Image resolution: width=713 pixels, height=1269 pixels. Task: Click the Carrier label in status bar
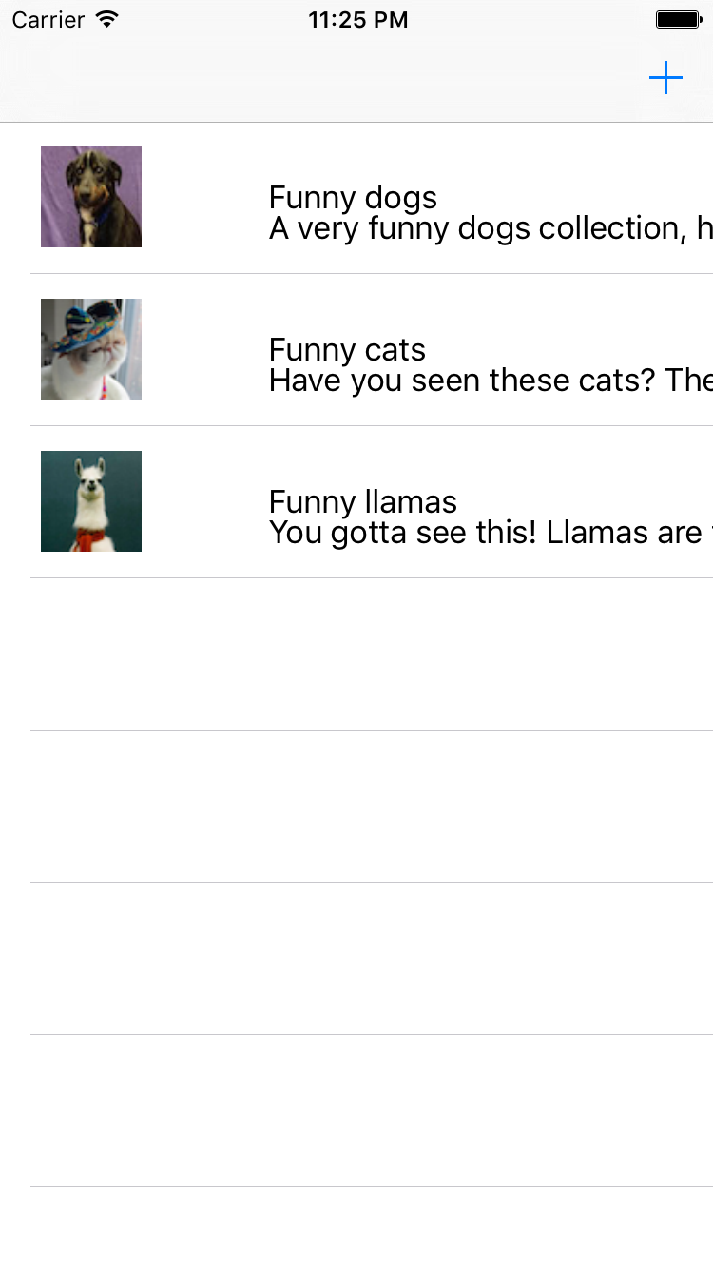pyautogui.click(x=48, y=20)
